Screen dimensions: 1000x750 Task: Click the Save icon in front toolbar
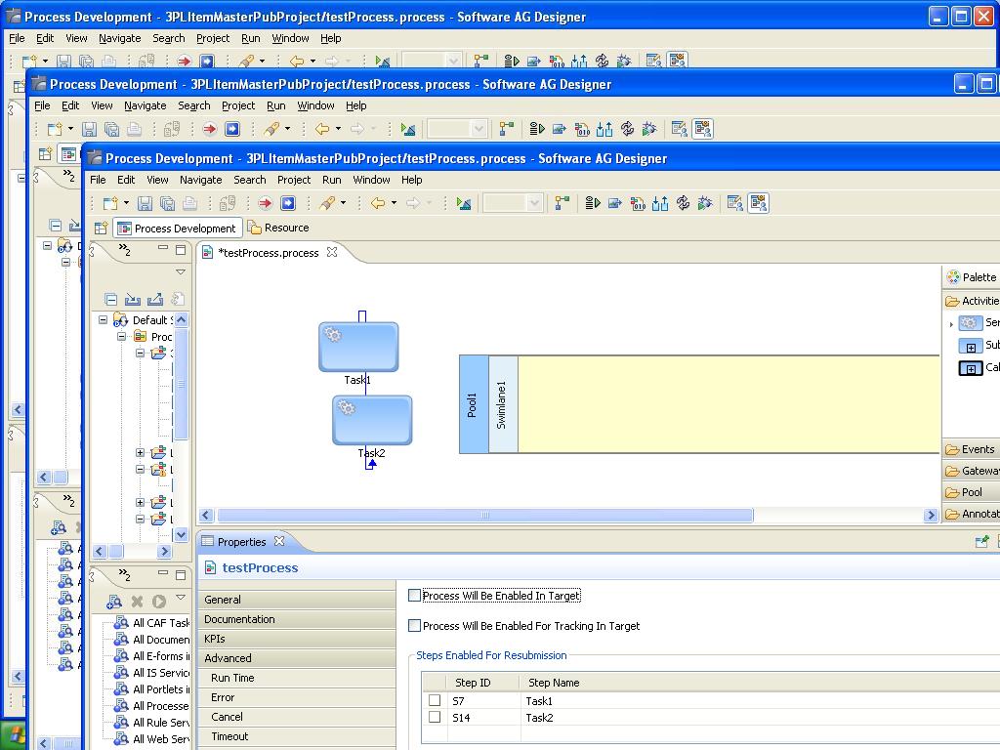pyautogui.click(x=145, y=203)
